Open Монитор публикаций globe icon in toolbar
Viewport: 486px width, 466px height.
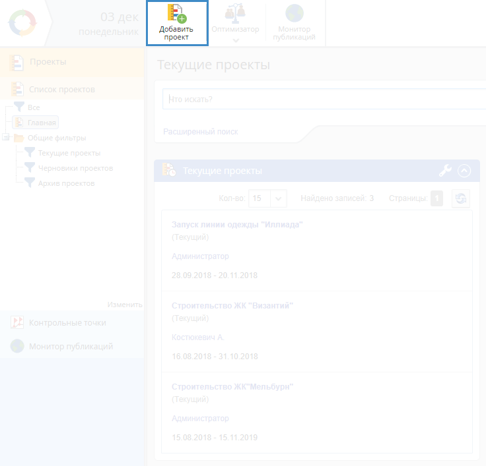pyautogui.click(x=295, y=13)
